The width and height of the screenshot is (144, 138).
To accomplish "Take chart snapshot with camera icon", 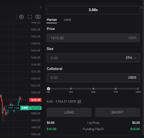I will [x=38, y=17].
